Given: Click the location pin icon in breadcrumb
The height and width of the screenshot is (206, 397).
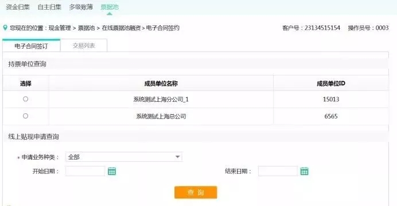Looking at the screenshot, I should point(5,28).
